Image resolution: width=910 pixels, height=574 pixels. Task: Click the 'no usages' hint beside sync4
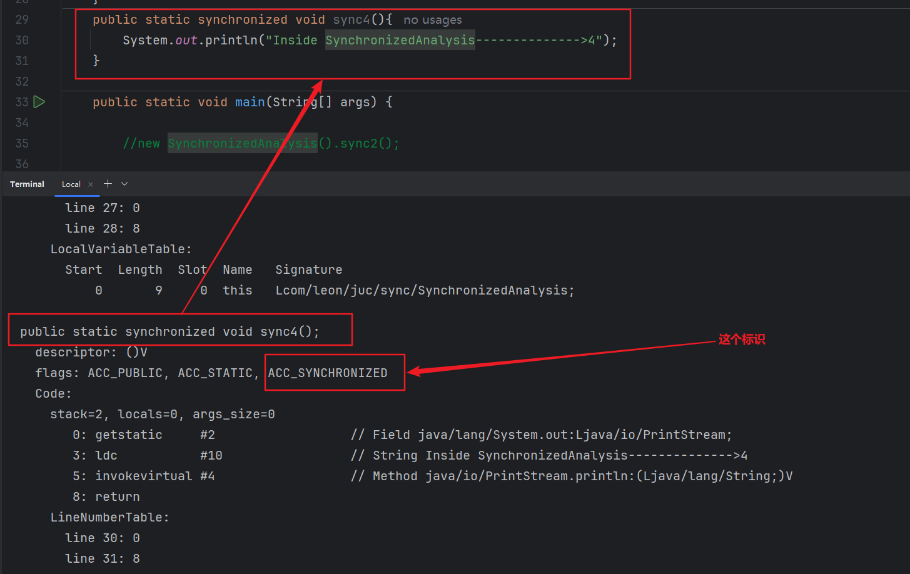pos(432,20)
